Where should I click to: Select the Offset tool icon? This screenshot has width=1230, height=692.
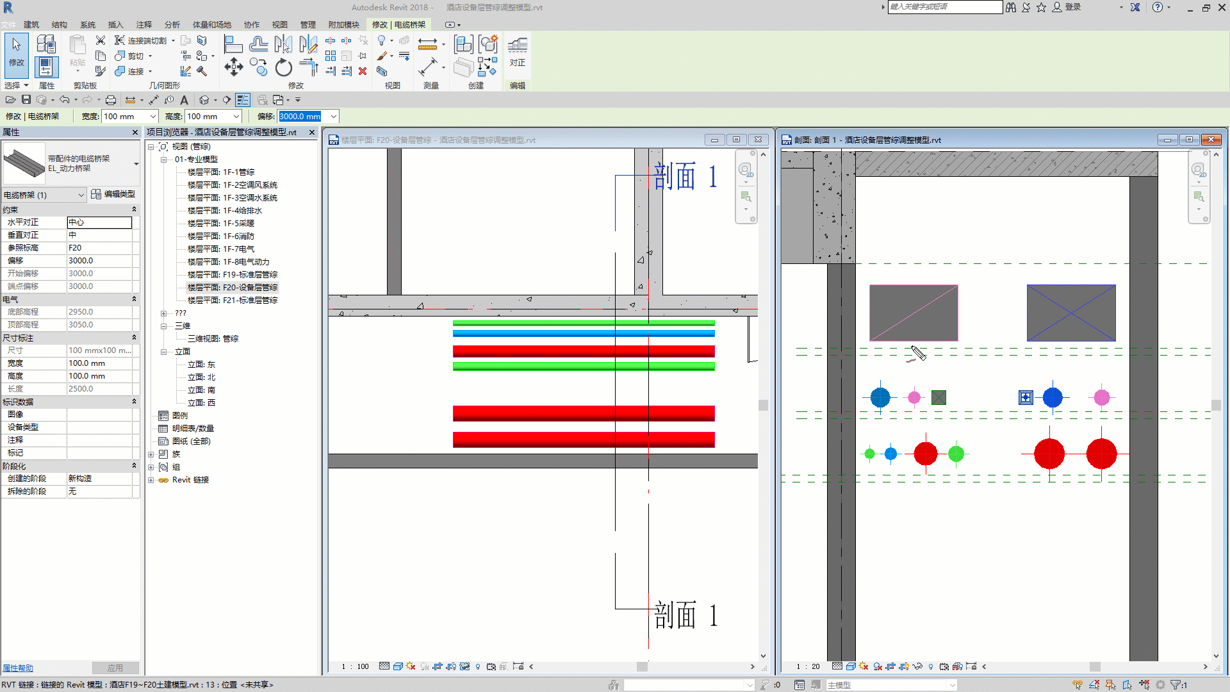point(259,44)
